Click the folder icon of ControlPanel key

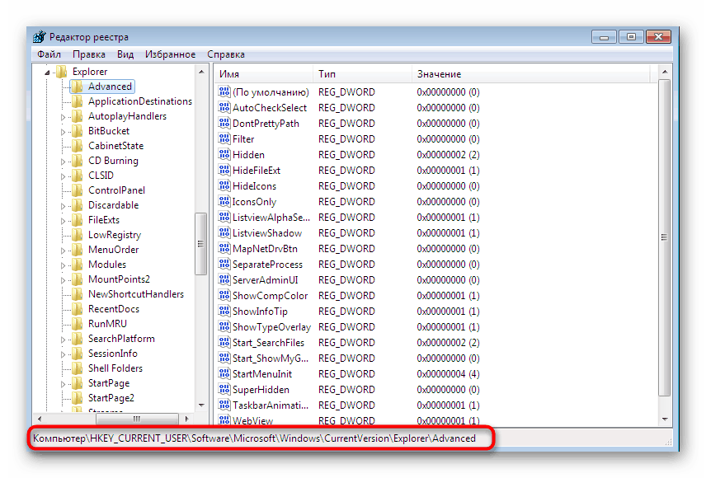click(x=78, y=190)
